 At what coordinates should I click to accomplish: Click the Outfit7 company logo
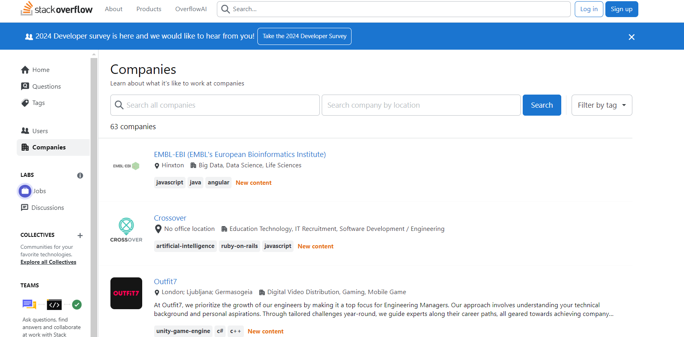point(126,293)
